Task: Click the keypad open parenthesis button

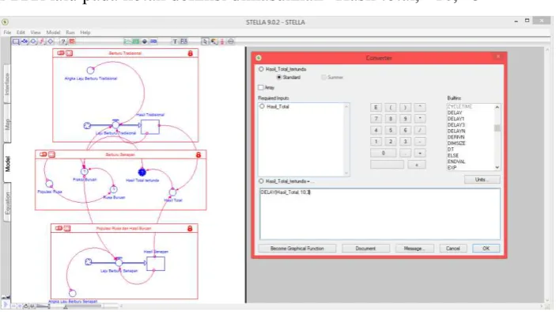Action: (391, 107)
